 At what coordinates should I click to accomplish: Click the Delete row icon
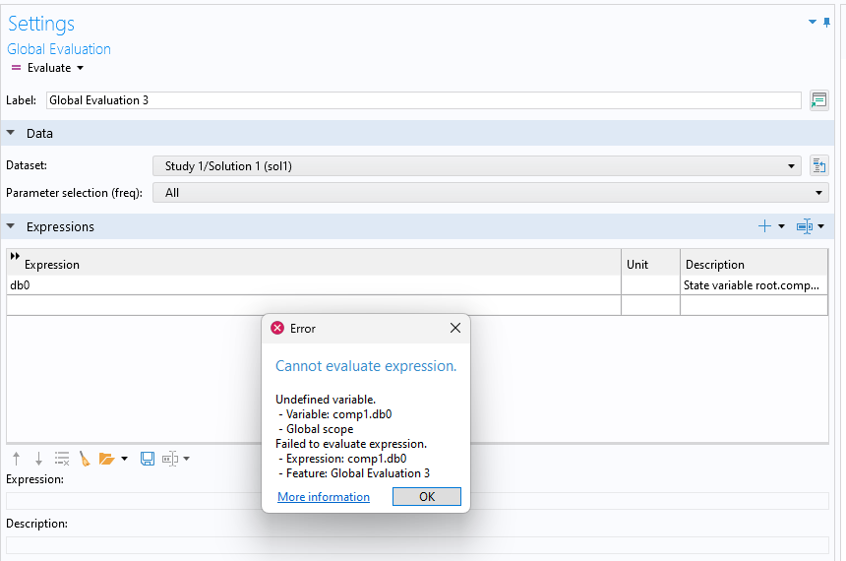62,459
